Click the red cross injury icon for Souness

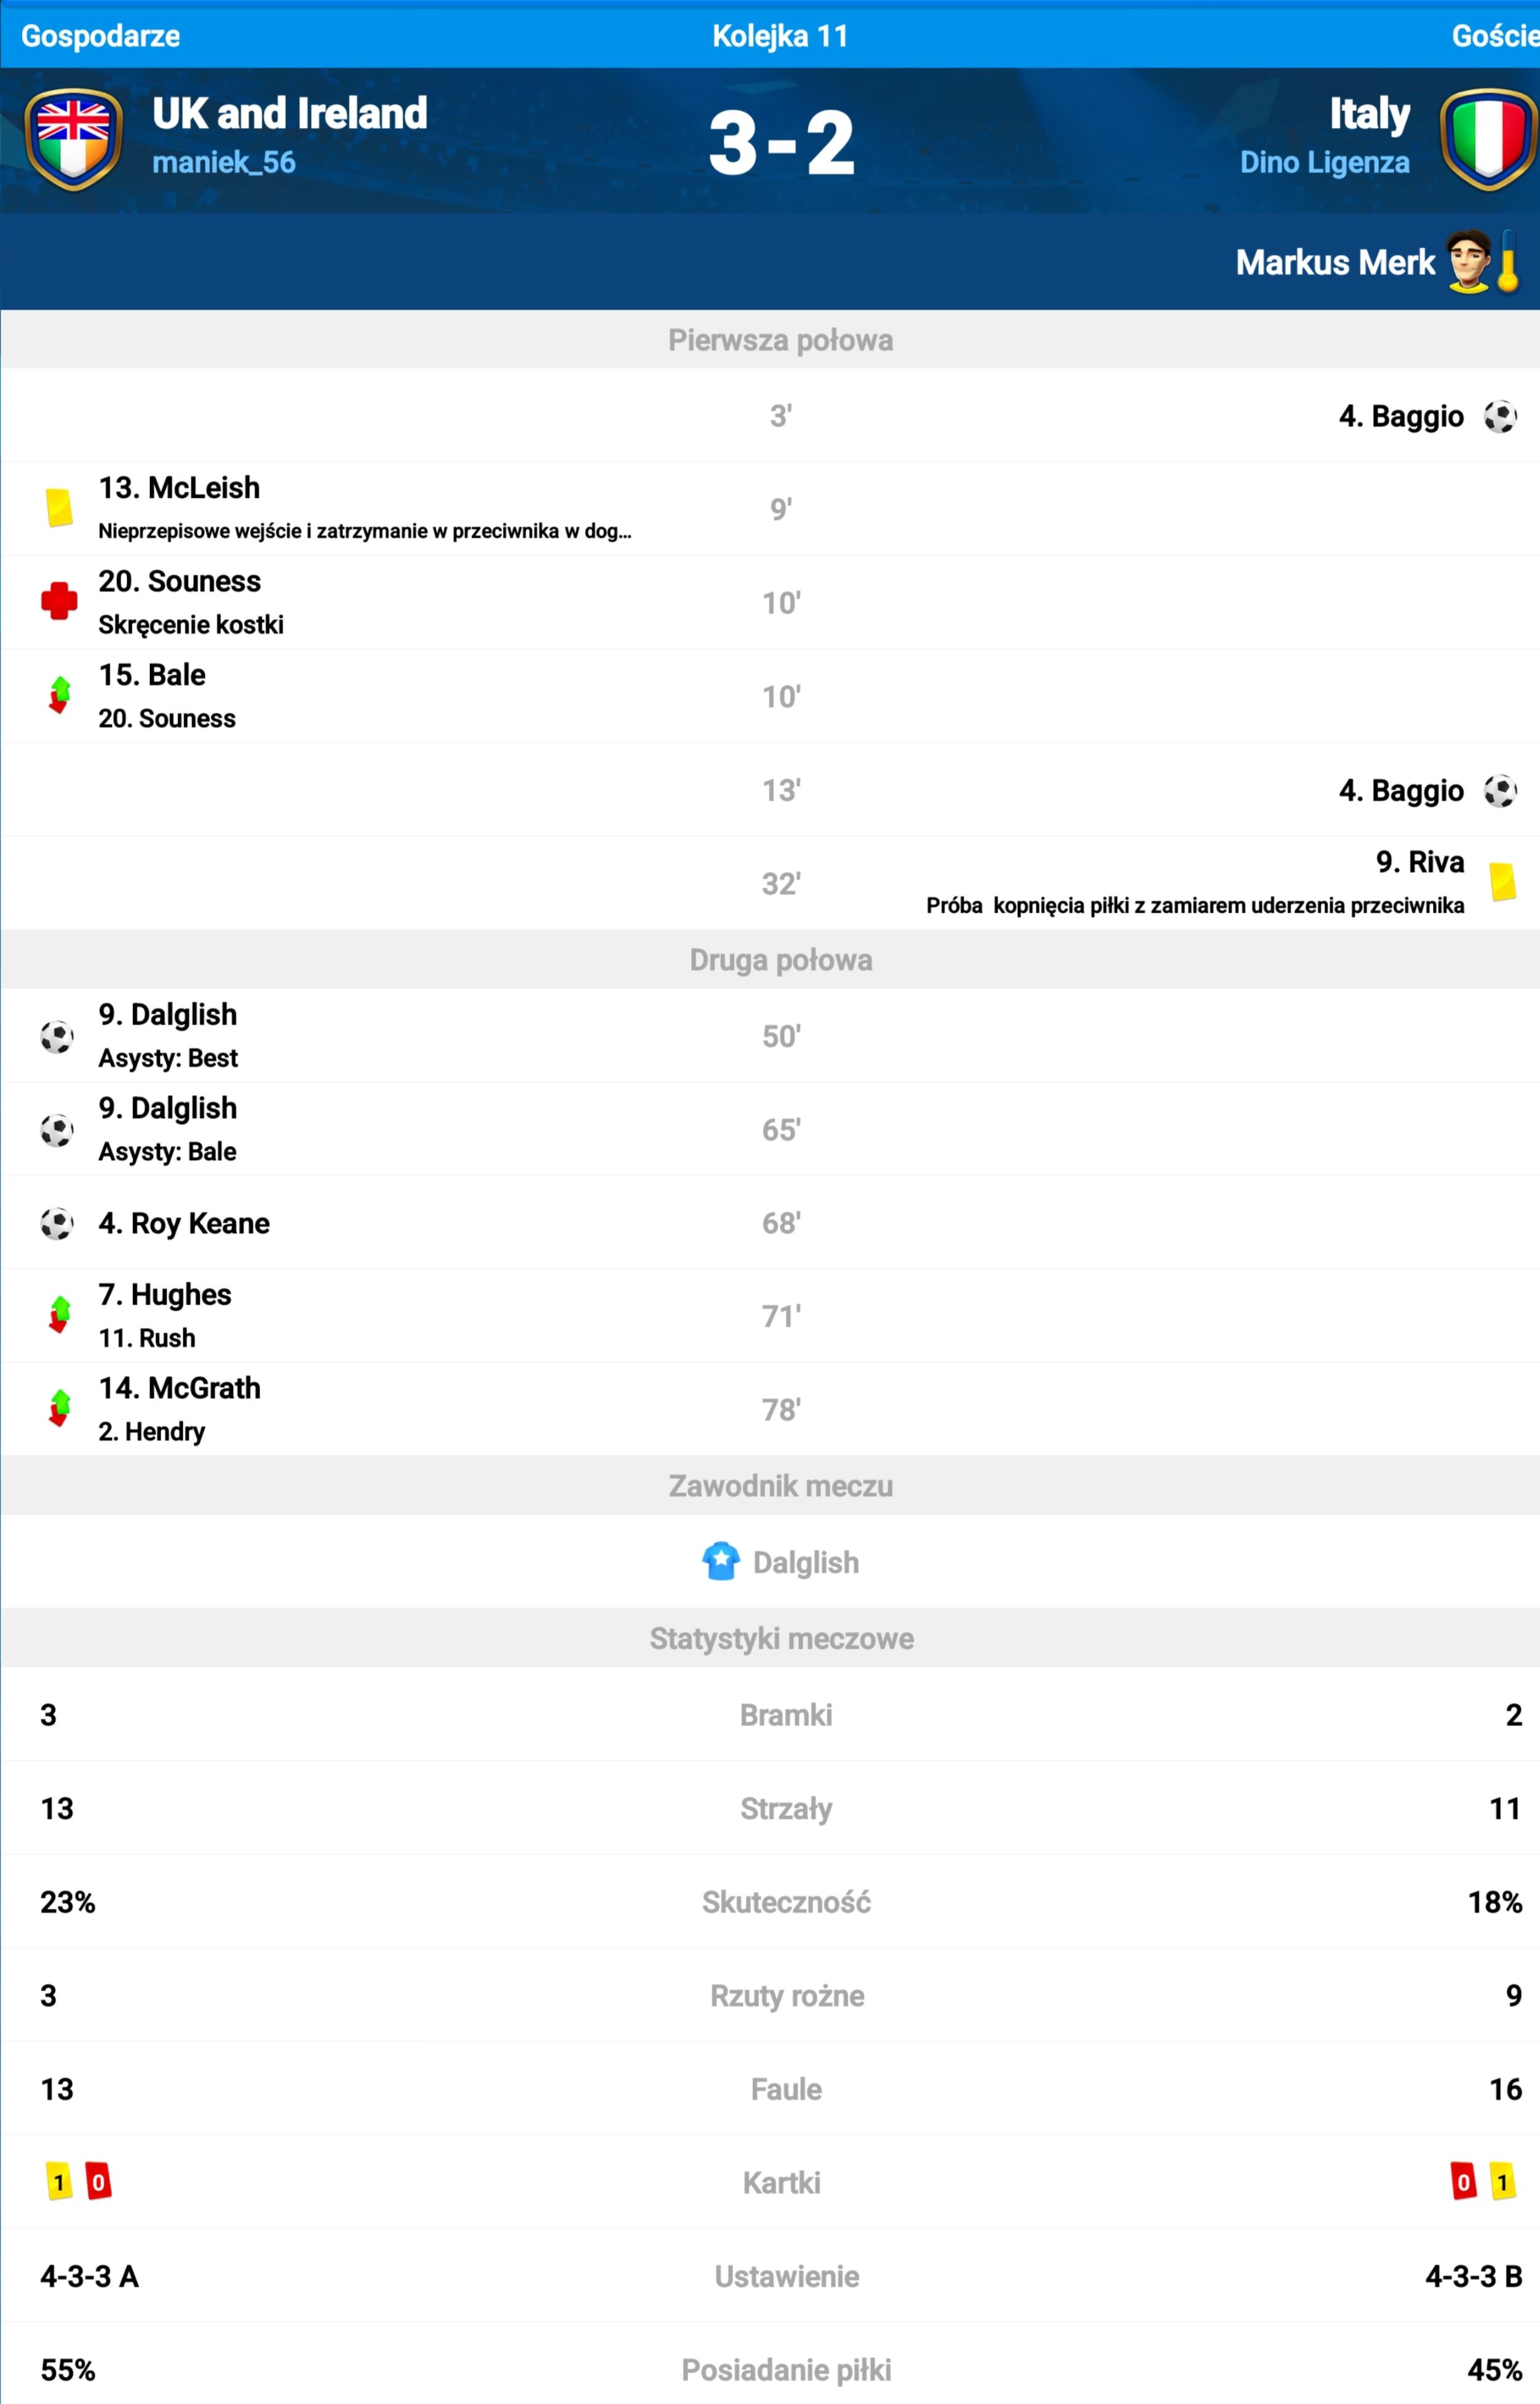tap(59, 601)
